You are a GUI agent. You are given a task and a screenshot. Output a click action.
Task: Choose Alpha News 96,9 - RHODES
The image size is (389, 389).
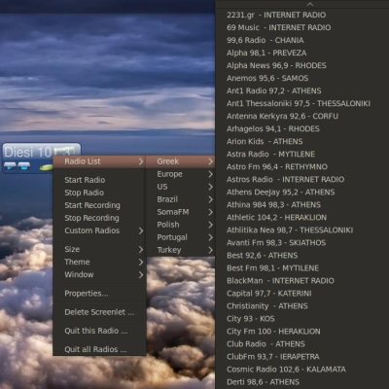click(302, 65)
